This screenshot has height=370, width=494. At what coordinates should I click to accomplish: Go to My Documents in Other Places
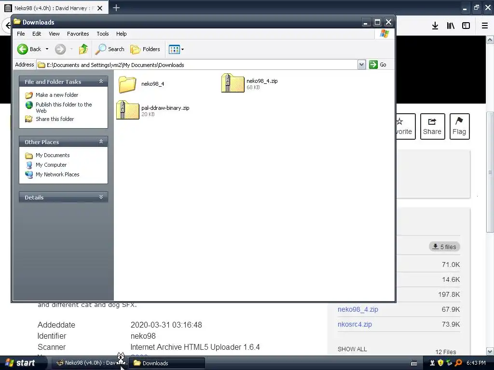tap(53, 155)
